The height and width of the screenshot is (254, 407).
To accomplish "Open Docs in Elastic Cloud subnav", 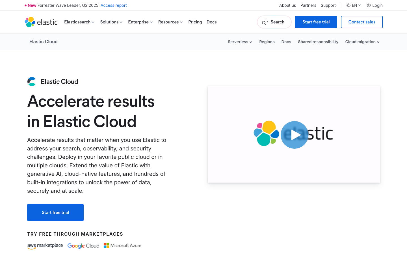I will click(x=286, y=42).
